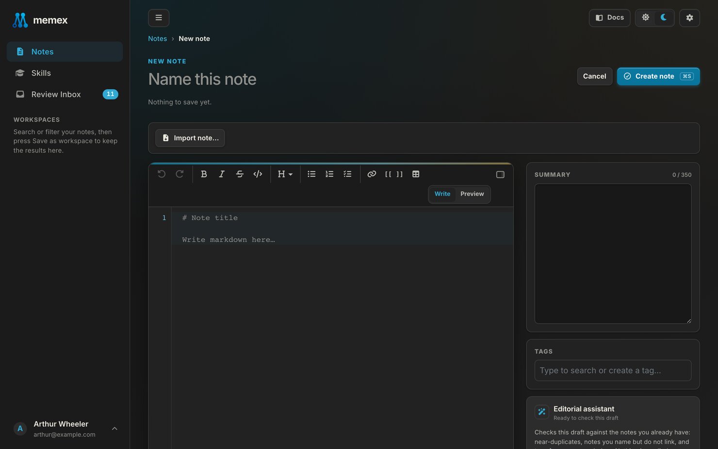
Task: Open Notes in the sidebar
Action: [x=65, y=51]
